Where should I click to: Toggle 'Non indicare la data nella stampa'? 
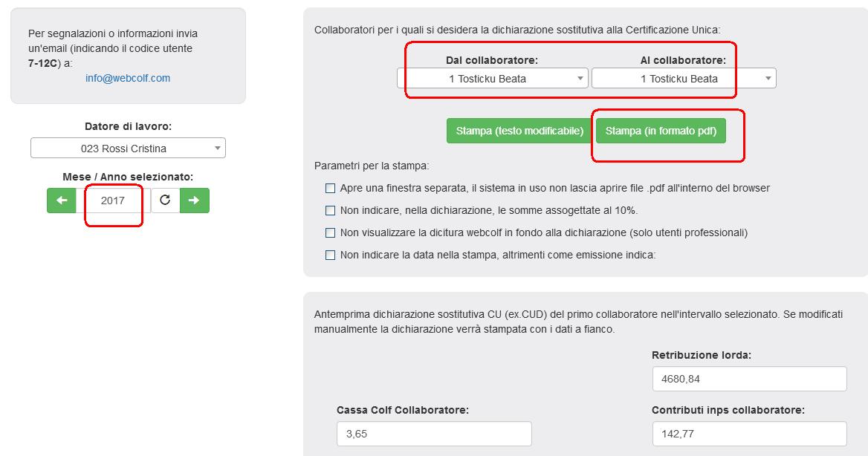[331, 255]
